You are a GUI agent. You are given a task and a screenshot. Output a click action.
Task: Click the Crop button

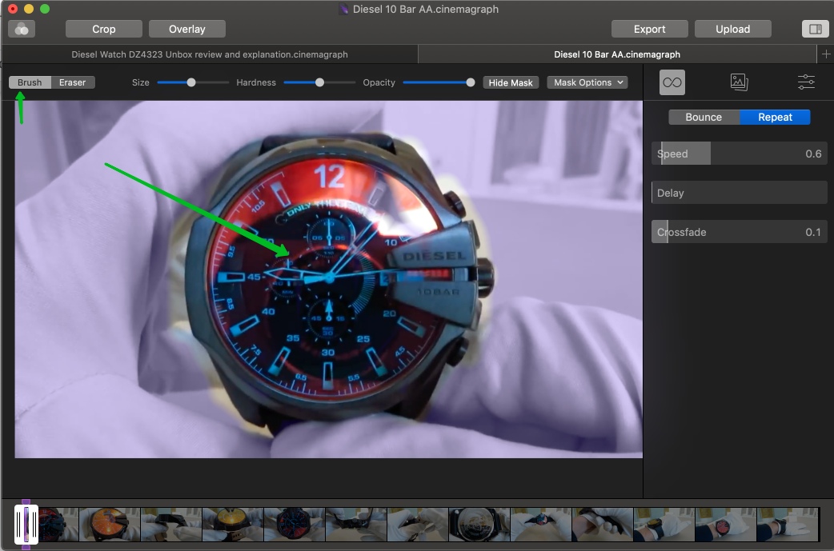[x=104, y=30]
